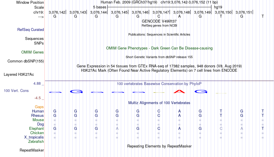
Task: Click the red A conservation logo letter
Action: tap(179, 91)
